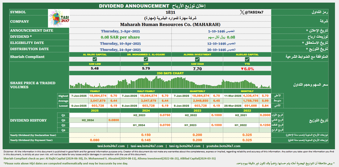Click the Shariah Compliant row label
Viewport: 339px width, 167px height.
(27, 57)
